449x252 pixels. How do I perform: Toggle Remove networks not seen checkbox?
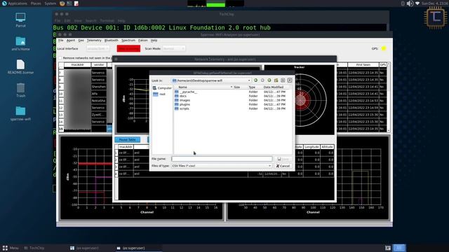60,58
